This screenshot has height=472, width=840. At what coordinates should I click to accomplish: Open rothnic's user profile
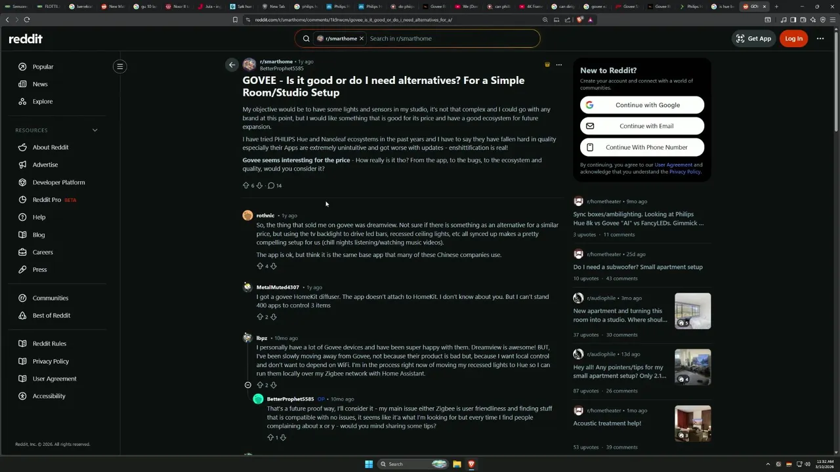265,216
